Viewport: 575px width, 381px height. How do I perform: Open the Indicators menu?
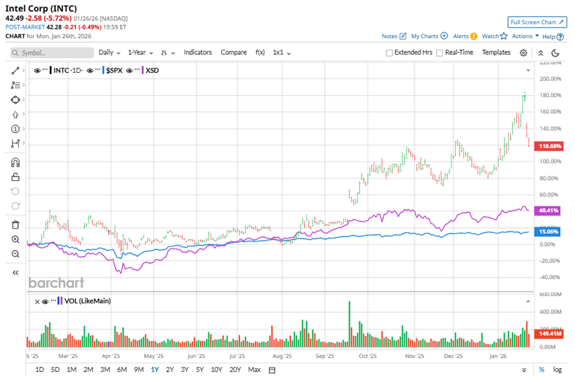tap(198, 52)
